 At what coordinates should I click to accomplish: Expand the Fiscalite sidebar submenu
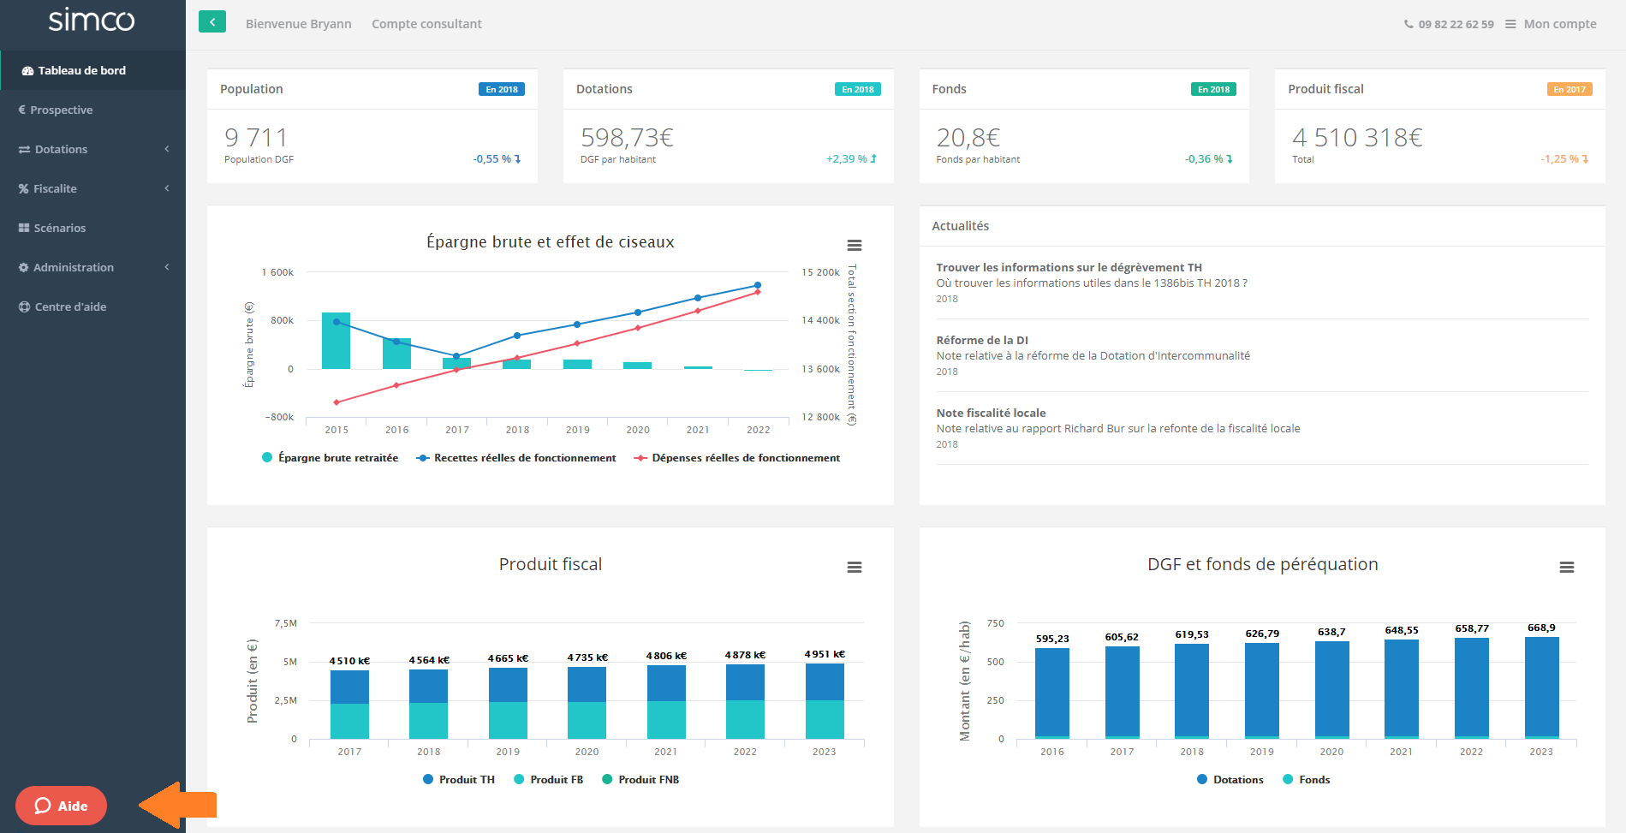(92, 188)
